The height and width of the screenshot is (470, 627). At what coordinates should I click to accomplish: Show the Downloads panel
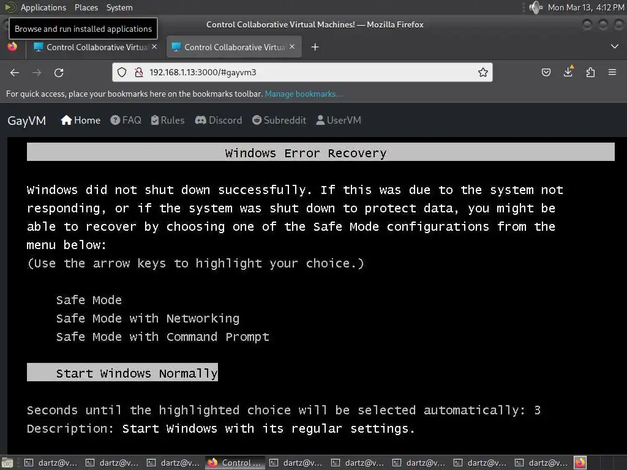[568, 72]
